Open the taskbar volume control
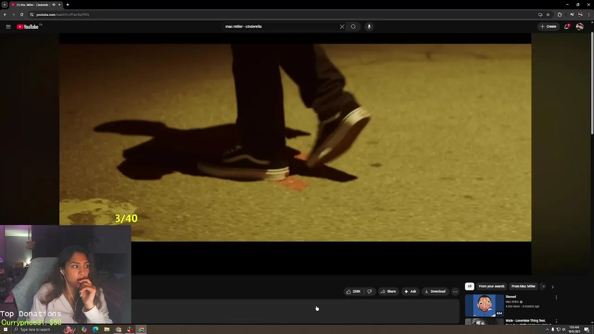The image size is (594, 334). [x=564, y=329]
